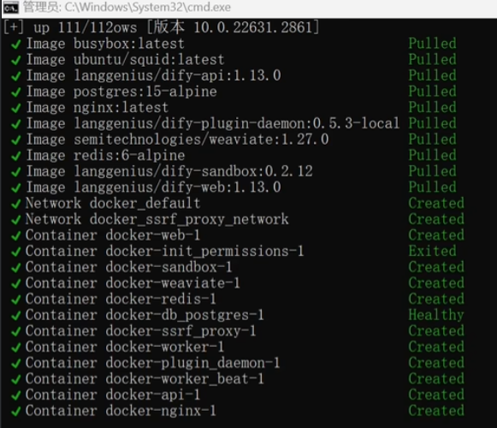Click the checkmark next to docker-db_postgres-1

16,316
